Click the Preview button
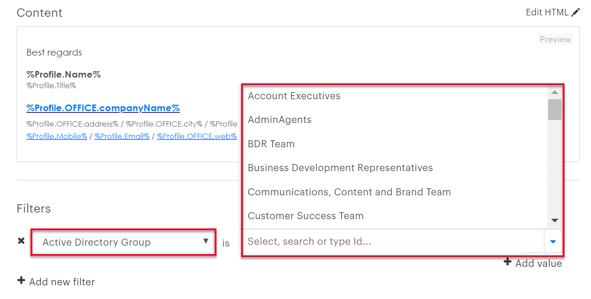Viewport: 591px width, 299px height. click(x=555, y=39)
